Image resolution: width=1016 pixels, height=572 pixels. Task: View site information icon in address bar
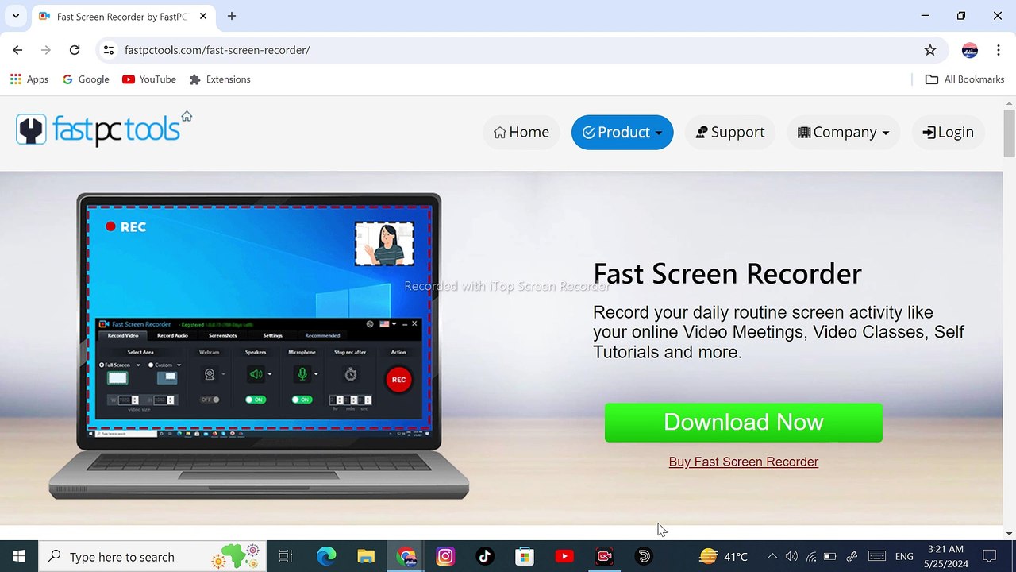click(109, 50)
